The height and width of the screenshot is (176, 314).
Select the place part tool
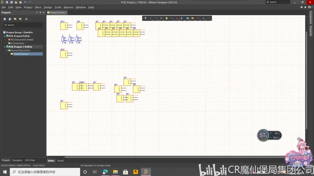pyautogui.click(x=166, y=18)
